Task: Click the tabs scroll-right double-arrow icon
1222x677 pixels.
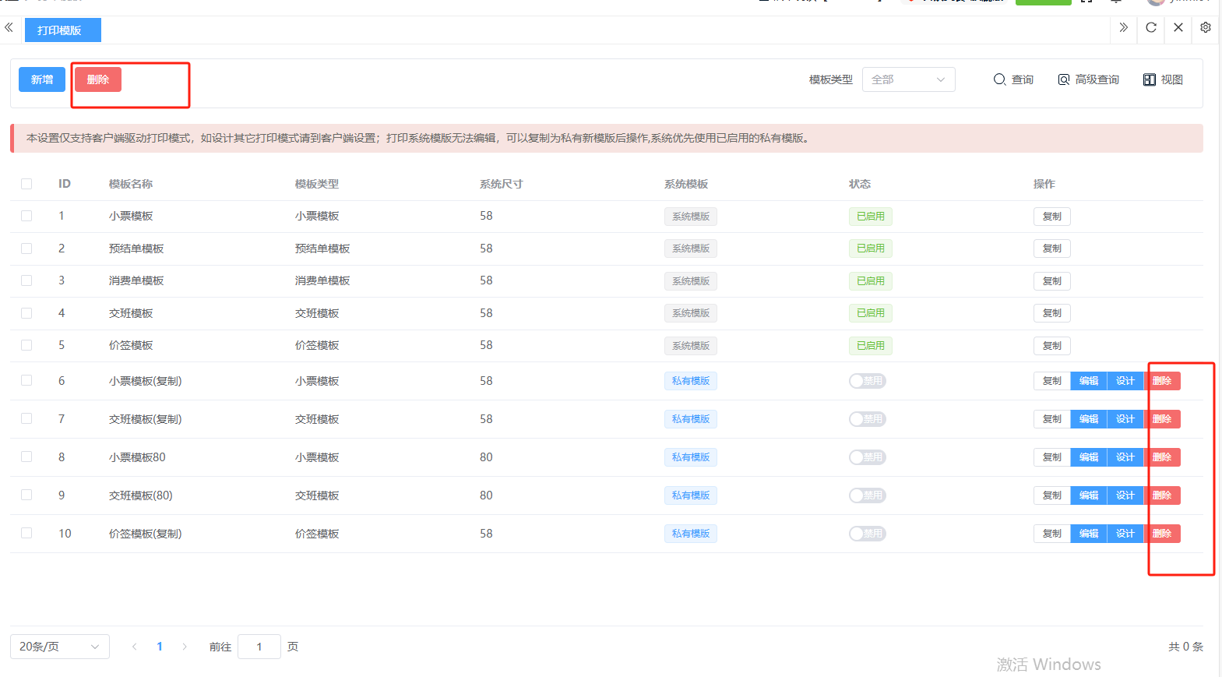Action: [1123, 28]
